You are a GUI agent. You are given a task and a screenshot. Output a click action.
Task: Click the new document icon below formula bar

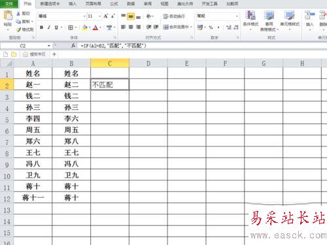[x=6, y=54]
